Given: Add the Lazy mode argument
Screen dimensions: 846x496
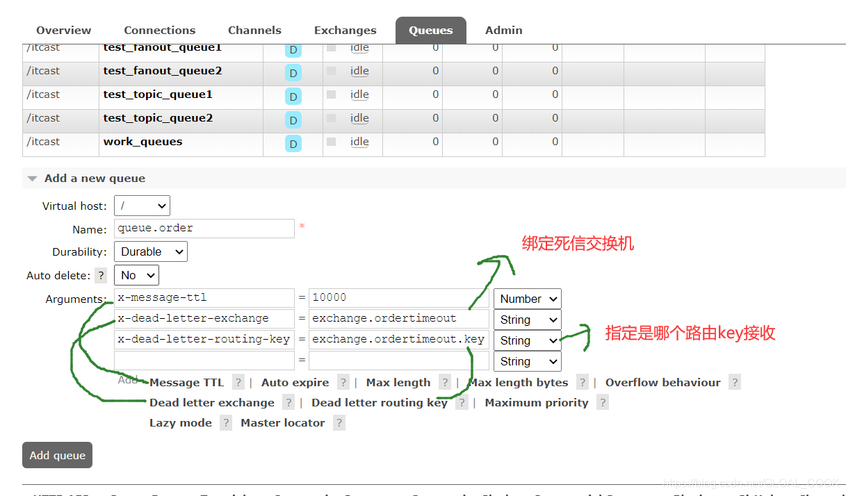Looking at the screenshot, I should (x=181, y=423).
